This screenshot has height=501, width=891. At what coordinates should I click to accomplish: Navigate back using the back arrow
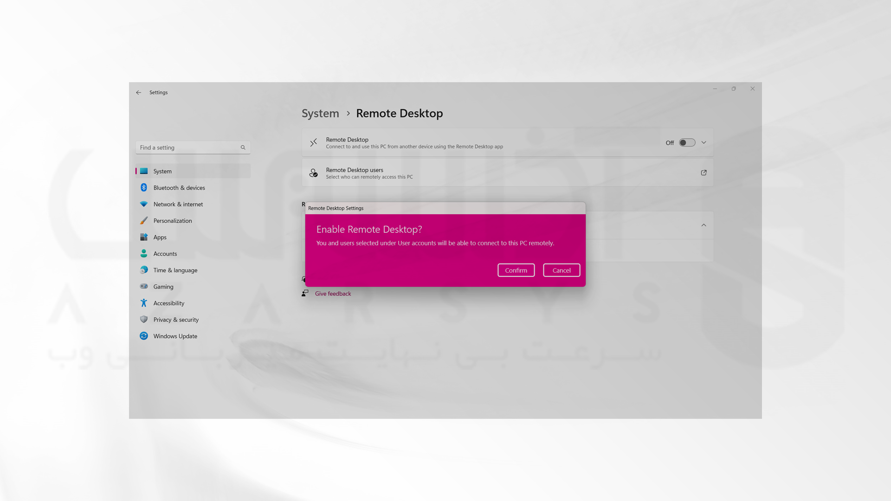pos(138,92)
